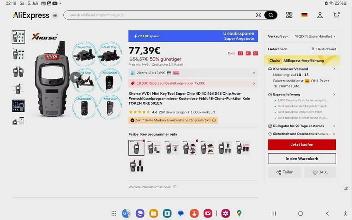
Task: Launch Google Maps from the taskbar
Action: pyautogui.click(x=239, y=213)
